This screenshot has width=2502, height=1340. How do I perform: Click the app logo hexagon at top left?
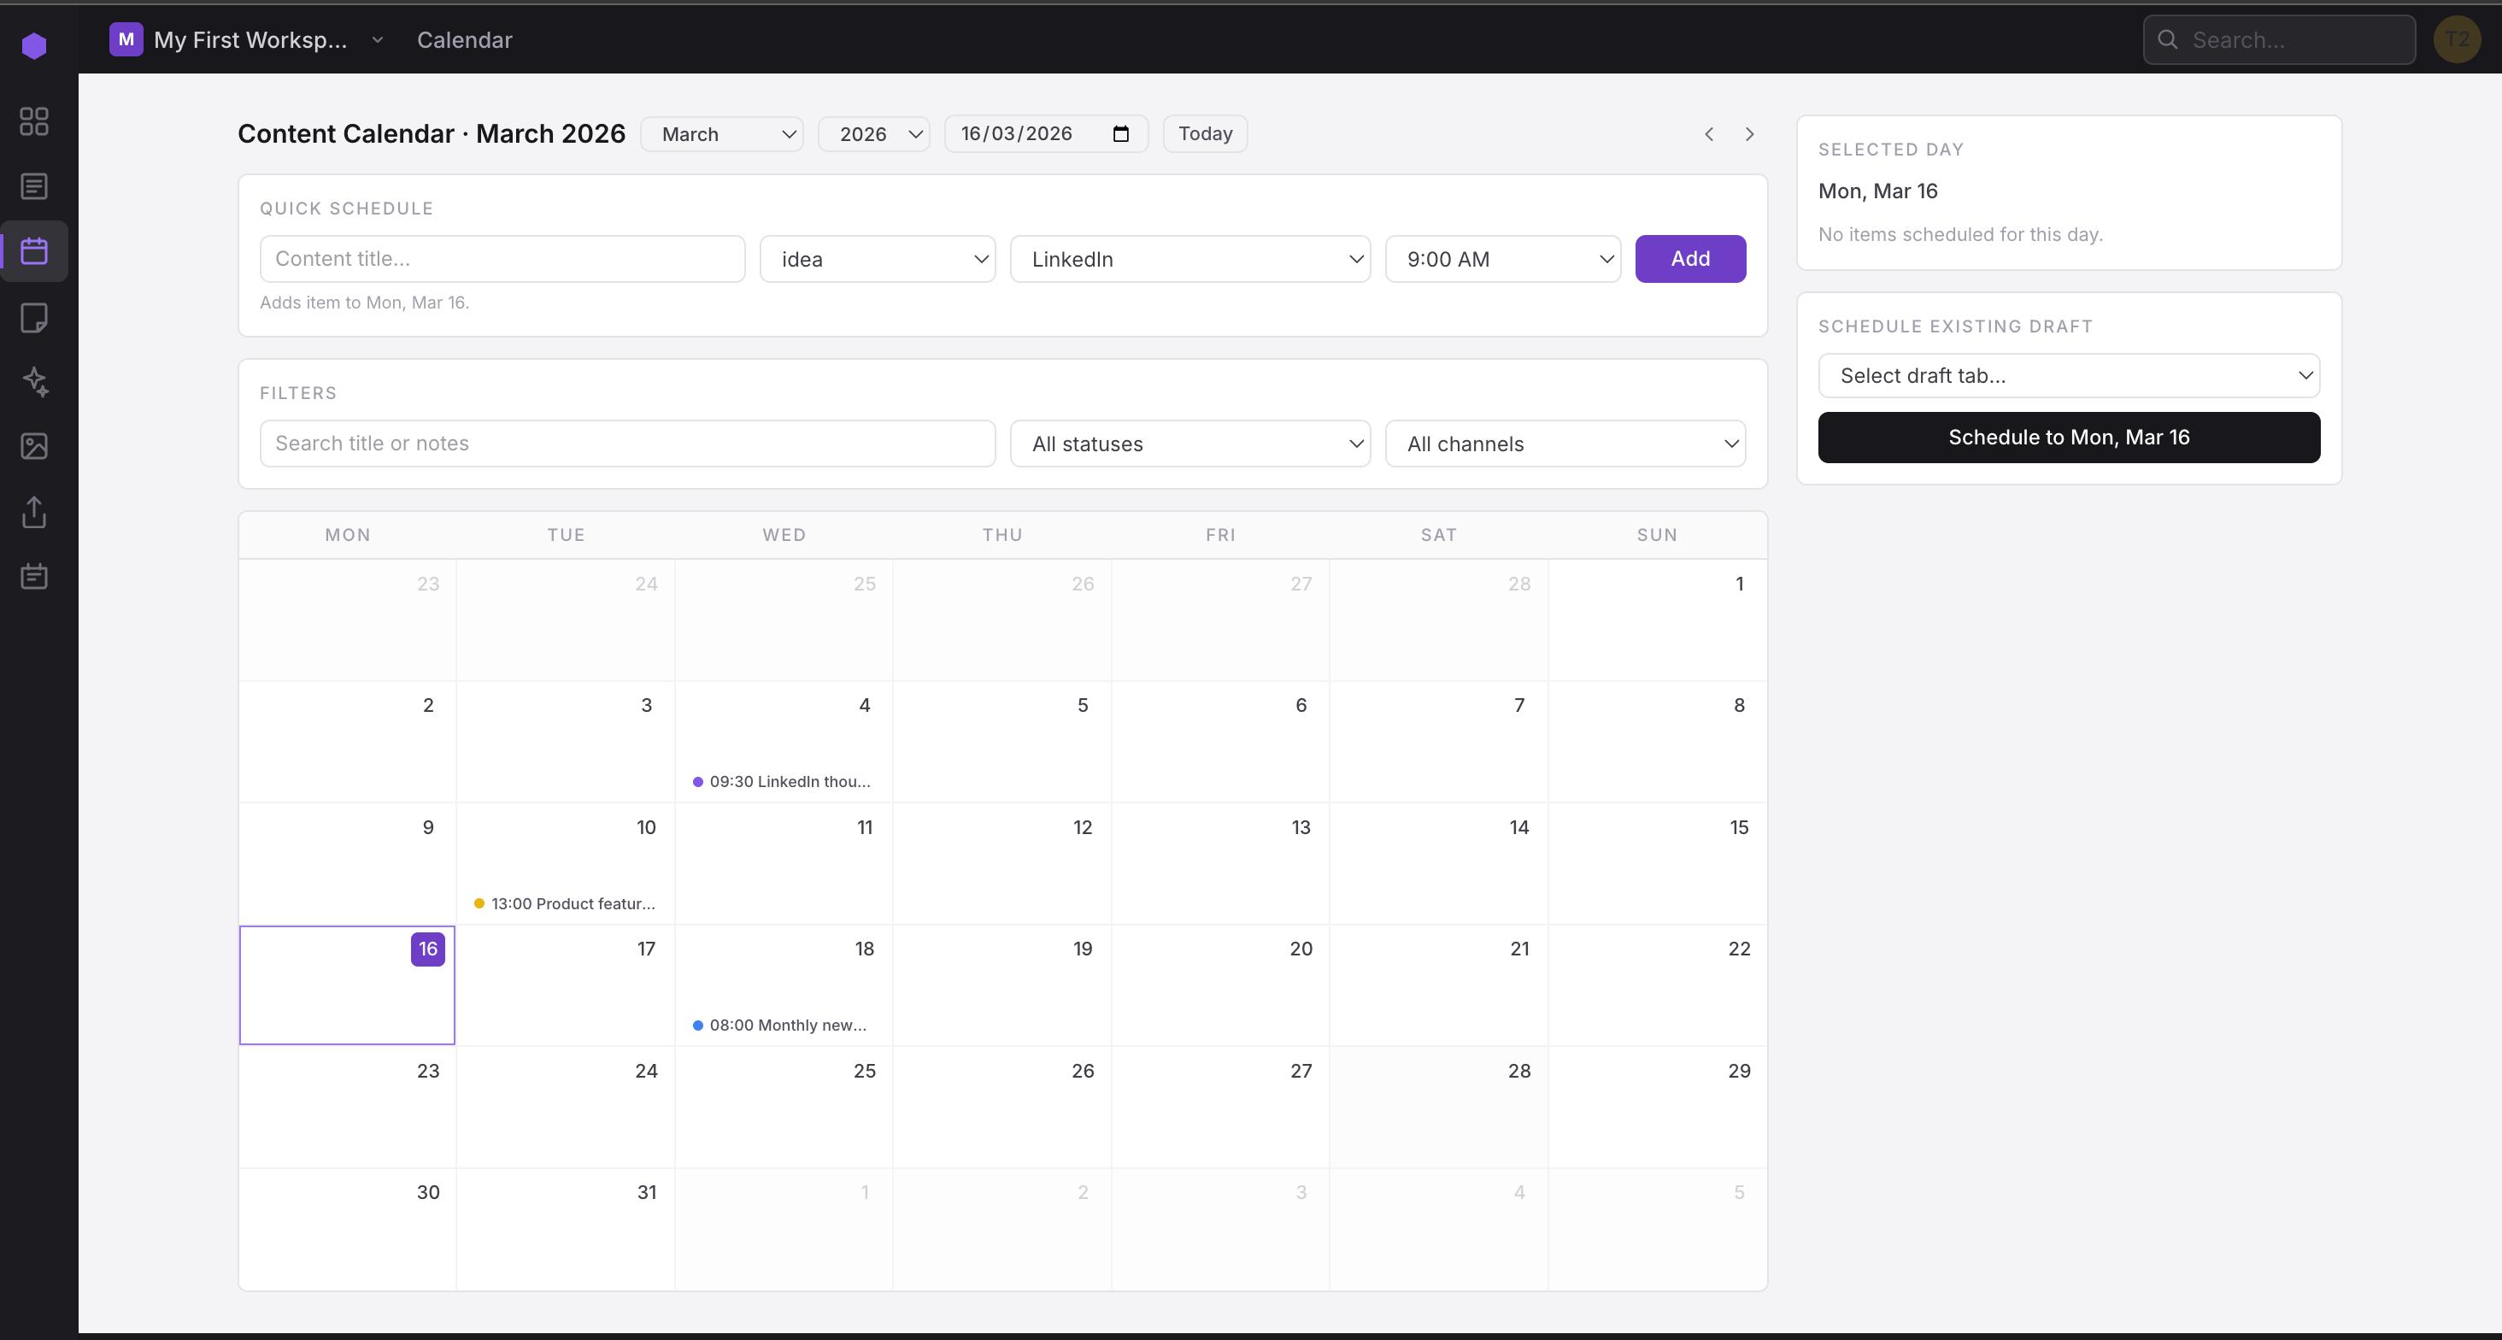click(35, 44)
